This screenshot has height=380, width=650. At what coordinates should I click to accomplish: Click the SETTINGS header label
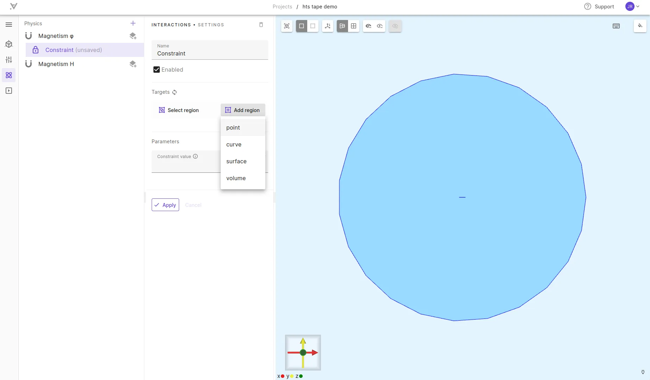(211, 25)
